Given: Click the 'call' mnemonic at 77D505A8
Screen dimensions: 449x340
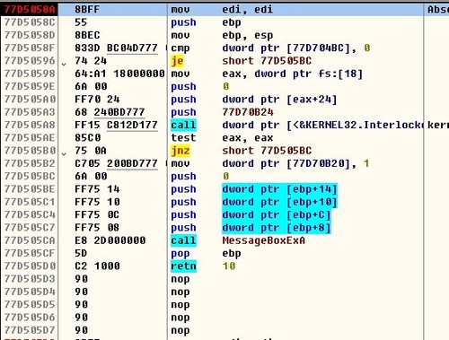Looking at the screenshot, I should [x=183, y=125].
